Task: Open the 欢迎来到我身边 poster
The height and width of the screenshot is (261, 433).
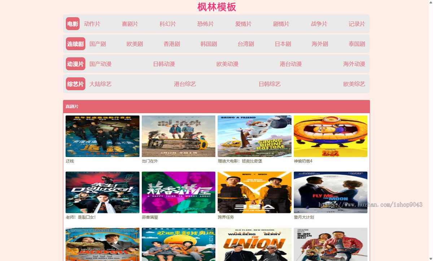Action: (x=179, y=244)
